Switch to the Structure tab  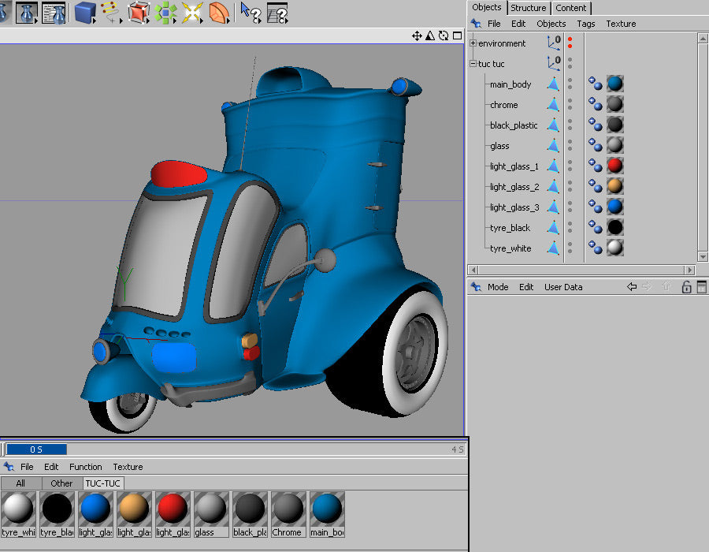coord(528,8)
